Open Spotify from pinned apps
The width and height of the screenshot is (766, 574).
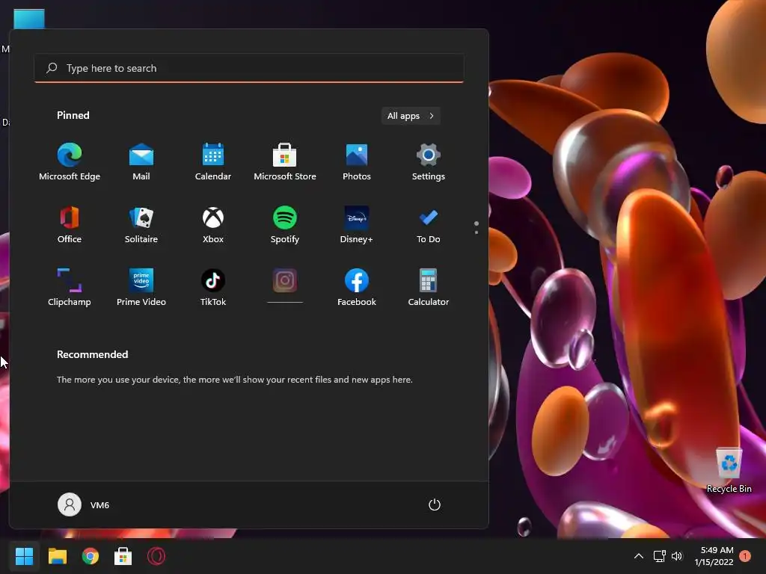pos(285,225)
